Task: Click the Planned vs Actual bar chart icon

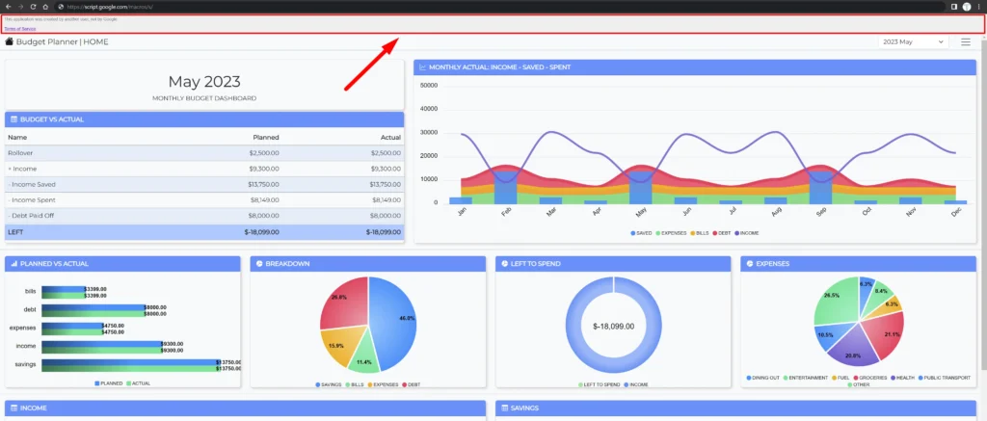Action: point(13,263)
